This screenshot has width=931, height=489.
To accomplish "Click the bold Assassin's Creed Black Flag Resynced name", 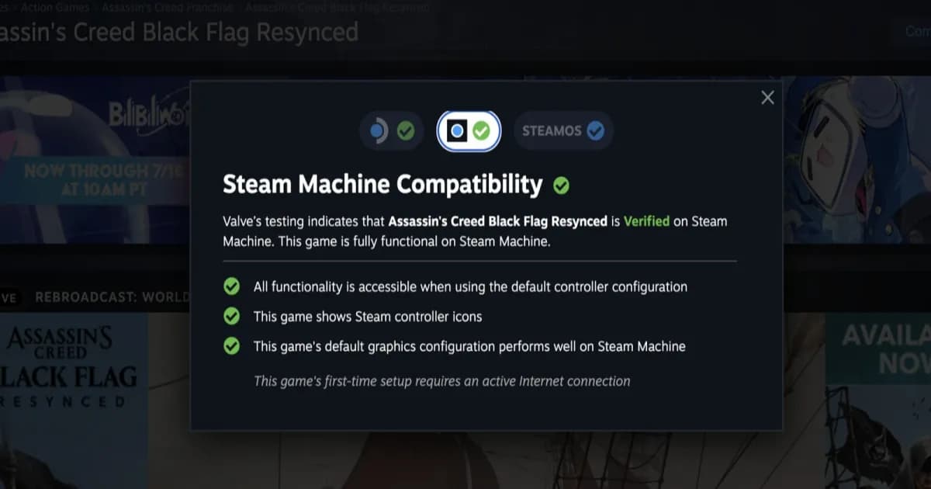I will (x=497, y=221).
